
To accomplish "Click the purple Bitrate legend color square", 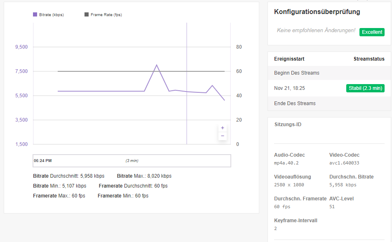I will (x=35, y=14).
